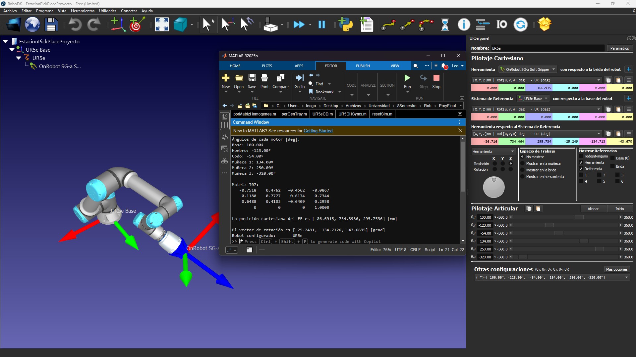Check the Base (0) reference checkbox
Viewport: 636px width, 357px height.
click(612, 158)
